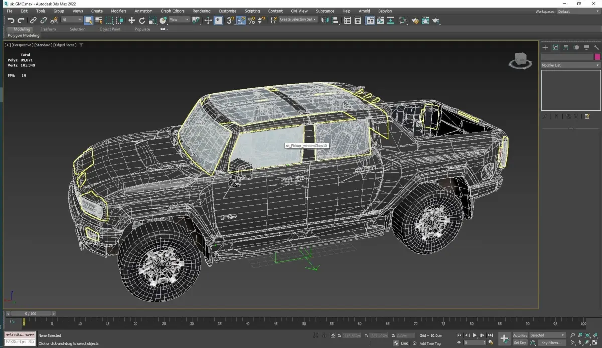This screenshot has height=348, width=602.
Task: Open the Rendering menu
Action: tap(201, 11)
